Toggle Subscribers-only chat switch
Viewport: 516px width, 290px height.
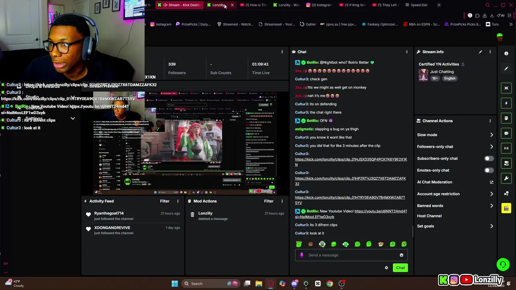pyautogui.click(x=489, y=159)
